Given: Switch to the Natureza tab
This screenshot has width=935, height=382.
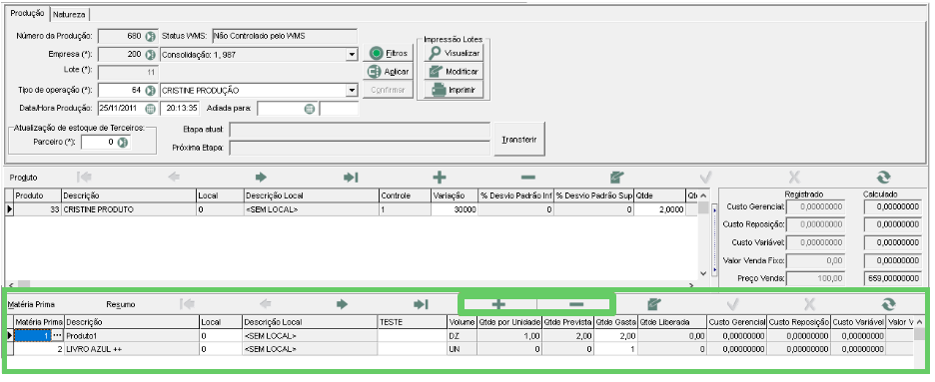Looking at the screenshot, I should pyautogui.click(x=69, y=14).
